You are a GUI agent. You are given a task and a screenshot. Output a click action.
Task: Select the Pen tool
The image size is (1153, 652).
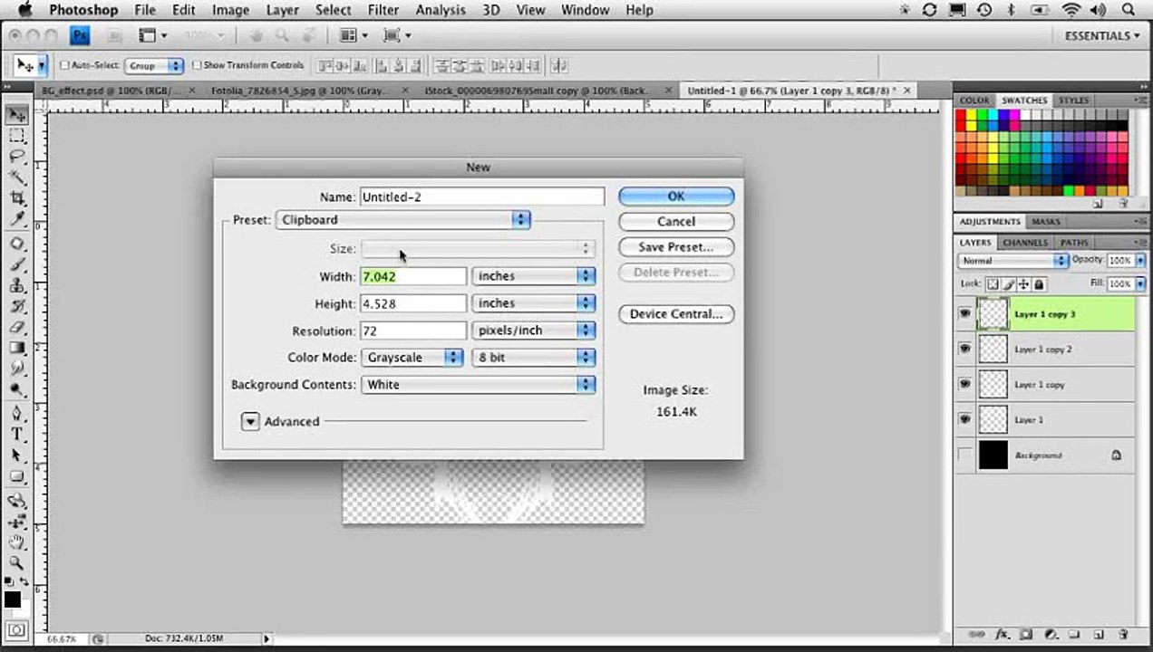click(x=17, y=413)
